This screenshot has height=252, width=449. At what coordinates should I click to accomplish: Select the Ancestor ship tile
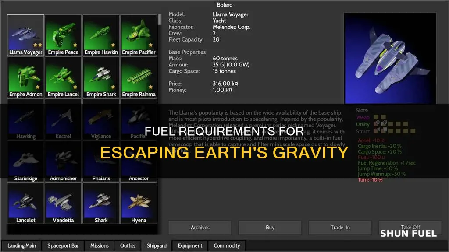tap(139, 161)
